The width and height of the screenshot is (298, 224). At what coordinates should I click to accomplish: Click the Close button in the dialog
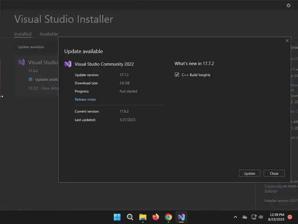[x=274, y=173]
